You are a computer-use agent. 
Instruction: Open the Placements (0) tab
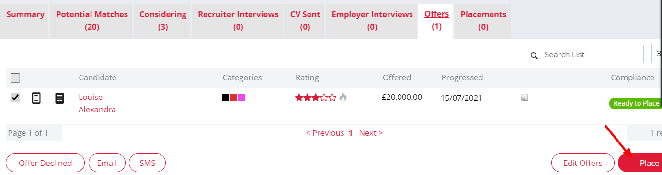[x=483, y=21]
